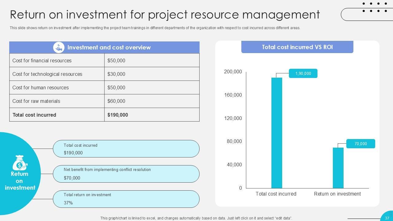Select the Cost for financial resources cell
This screenshot has width=393, height=221.
[57, 60]
